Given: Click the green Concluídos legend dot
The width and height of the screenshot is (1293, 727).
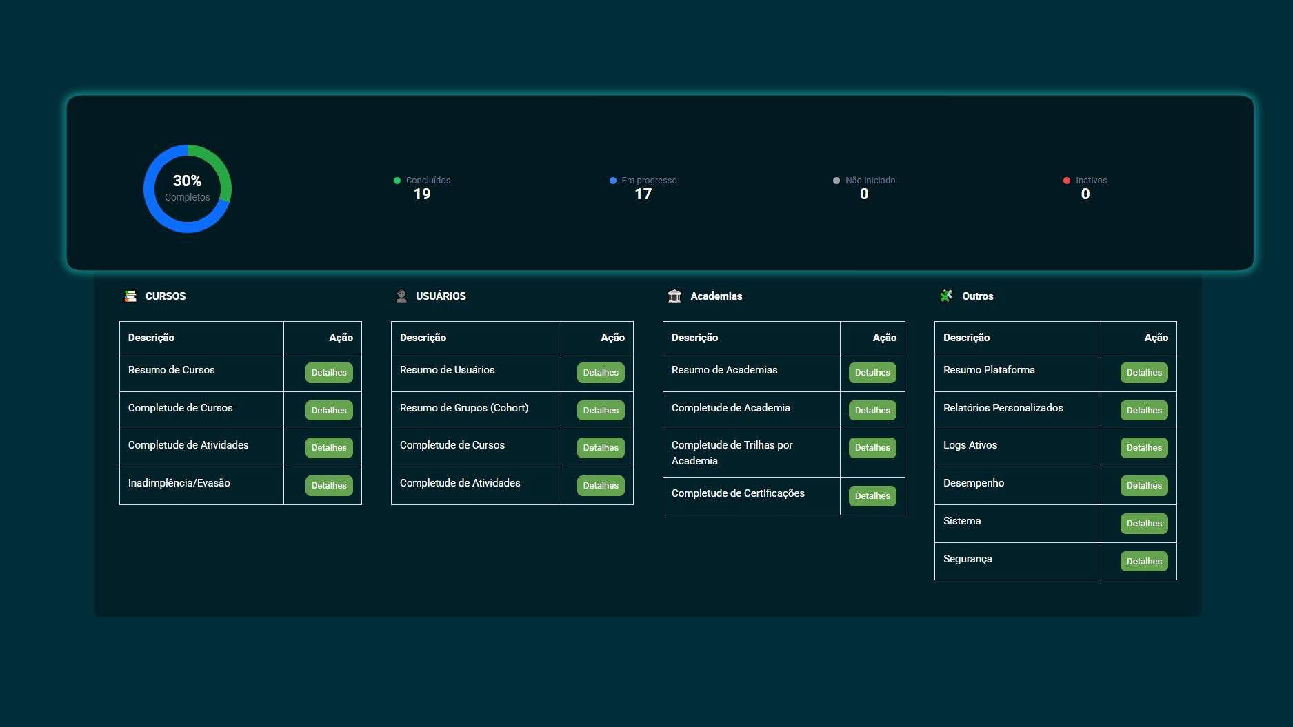Looking at the screenshot, I should (397, 181).
